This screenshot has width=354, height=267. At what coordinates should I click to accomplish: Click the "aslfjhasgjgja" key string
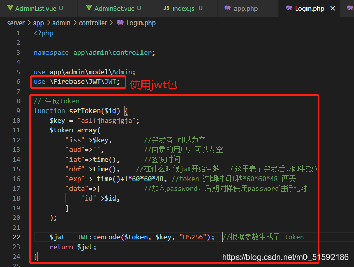click(107, 121)
